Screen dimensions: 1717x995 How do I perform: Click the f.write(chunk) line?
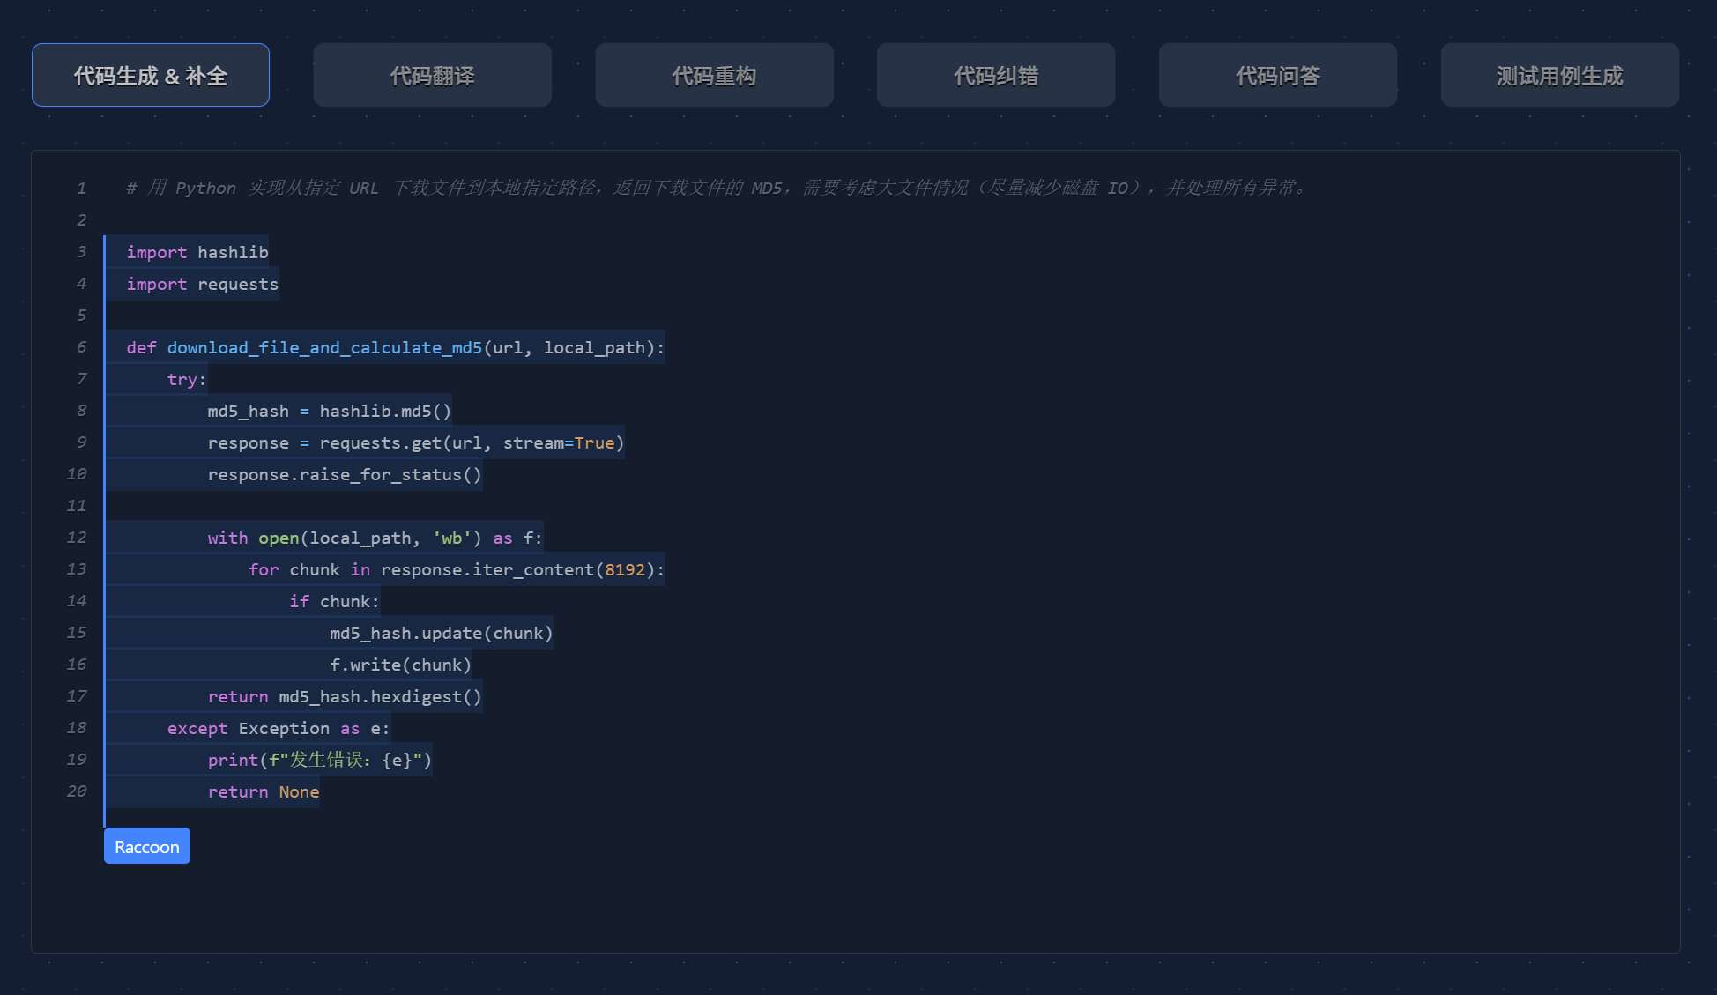tap(400, 665)
